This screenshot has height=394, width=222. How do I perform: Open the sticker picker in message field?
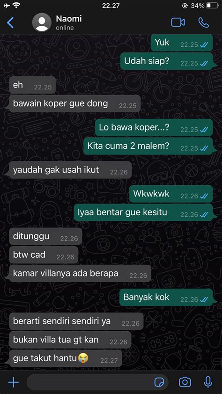pos(159,382)
